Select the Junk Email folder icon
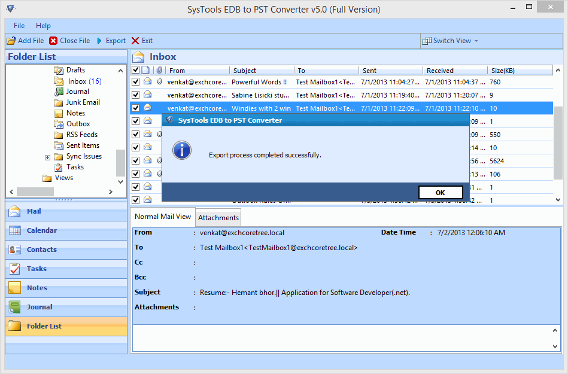568x374 pixels. (58, 102)
